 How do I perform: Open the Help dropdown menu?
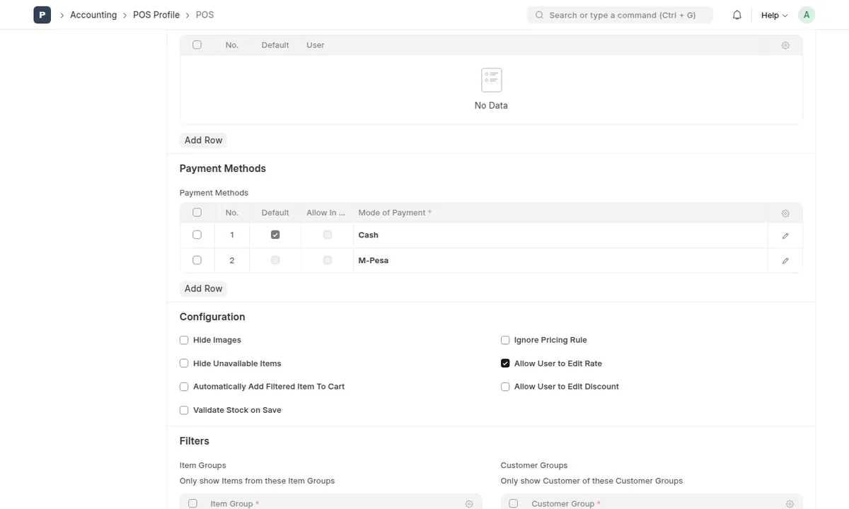click(774, 15)
